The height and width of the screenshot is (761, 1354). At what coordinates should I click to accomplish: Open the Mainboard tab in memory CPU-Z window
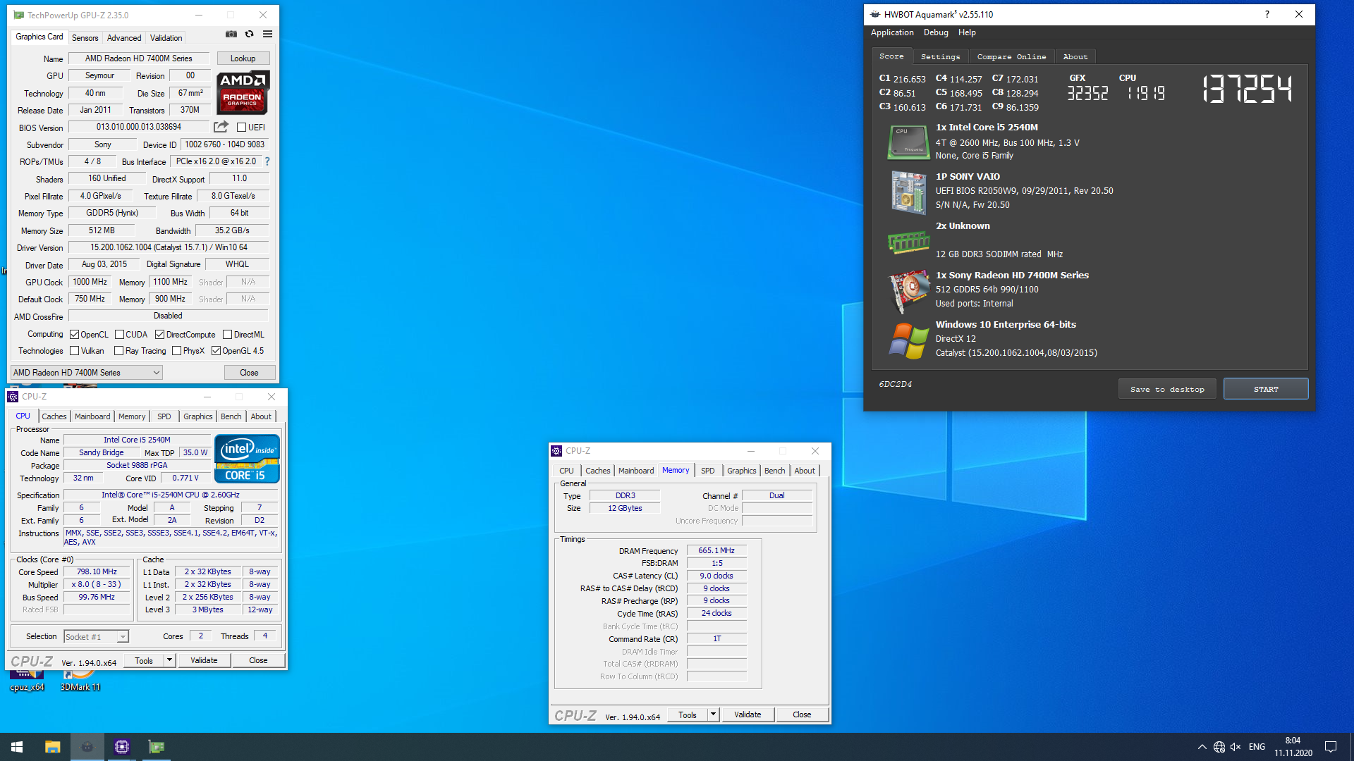tap(636, 471)
